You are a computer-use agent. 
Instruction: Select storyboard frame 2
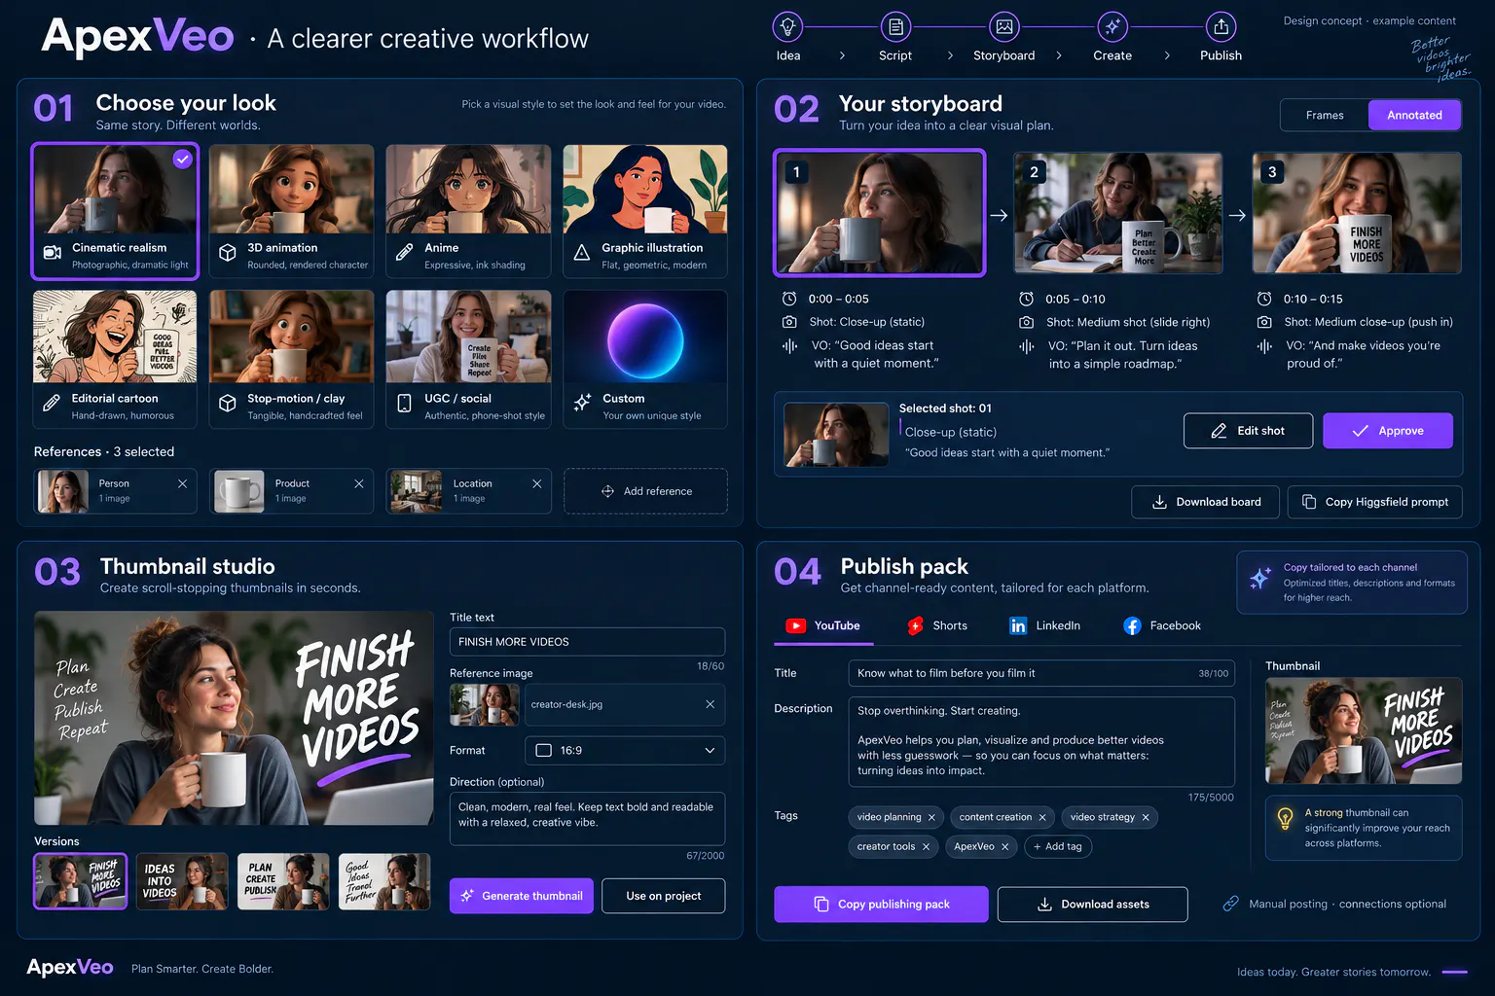(x=1118, y=213)
